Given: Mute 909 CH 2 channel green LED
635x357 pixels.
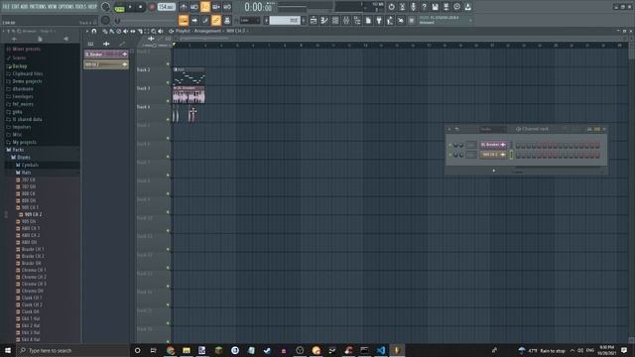Looking at the screenshot, I should 449,155.
